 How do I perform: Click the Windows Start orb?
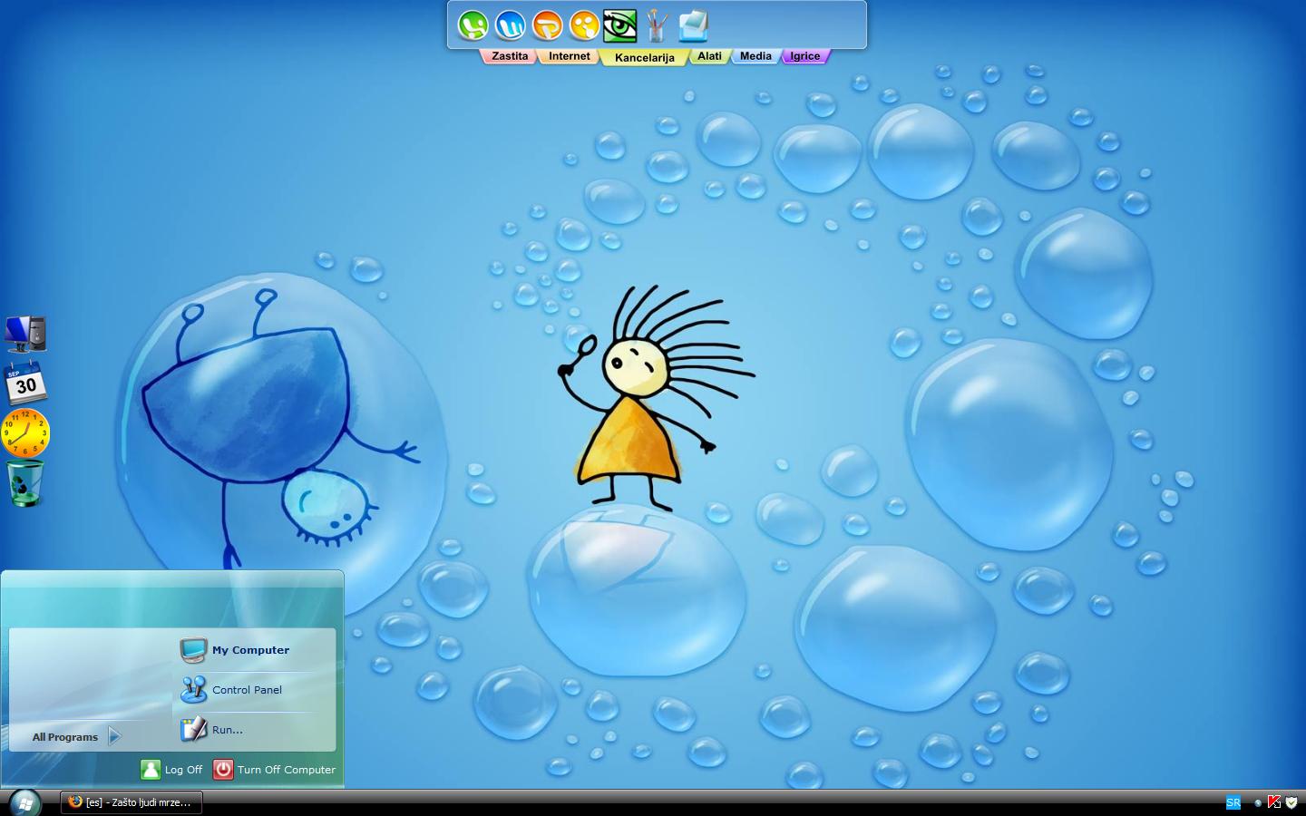click(x=24, y=802)
